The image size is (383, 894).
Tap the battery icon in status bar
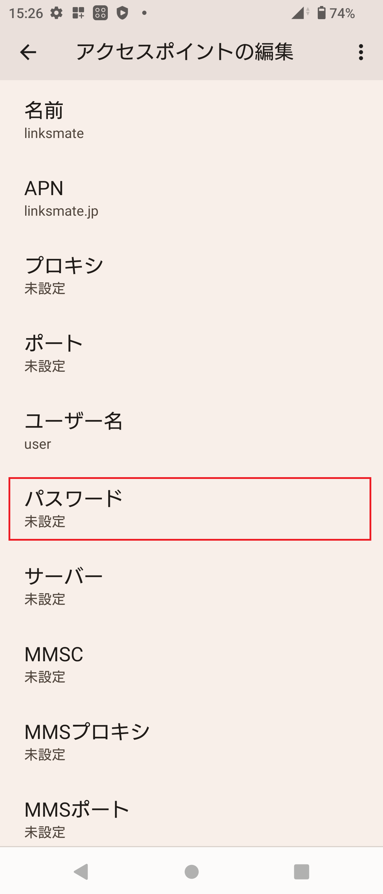321,13
